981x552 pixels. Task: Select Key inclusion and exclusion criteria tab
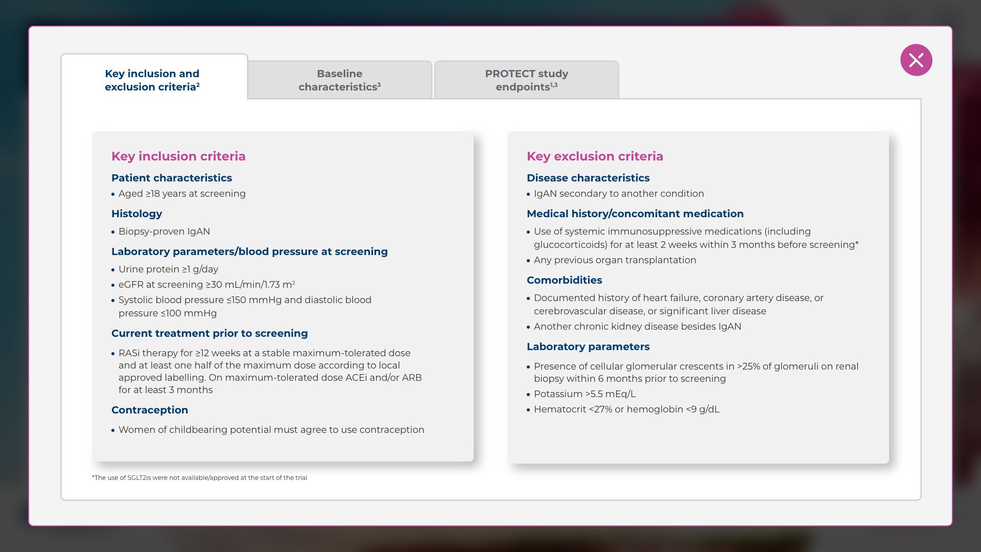152,80
